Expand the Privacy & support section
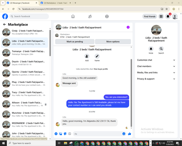Viewport: 182px width, 146px height. pyautogui.click(x=156, y=79)
